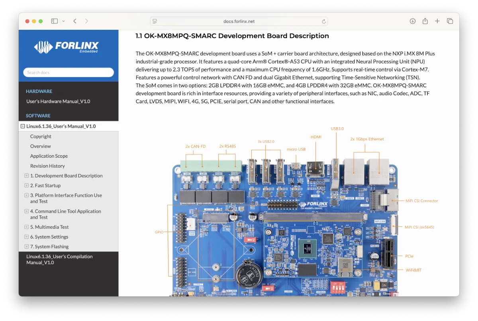Screen dimensions: 478x321
Task: Expand 5. Multimedia Test plus box
Action: [27, 227]
